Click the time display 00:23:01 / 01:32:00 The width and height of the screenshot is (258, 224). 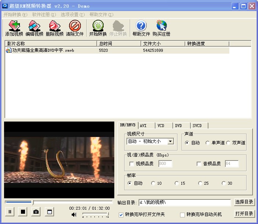(89, 208)
